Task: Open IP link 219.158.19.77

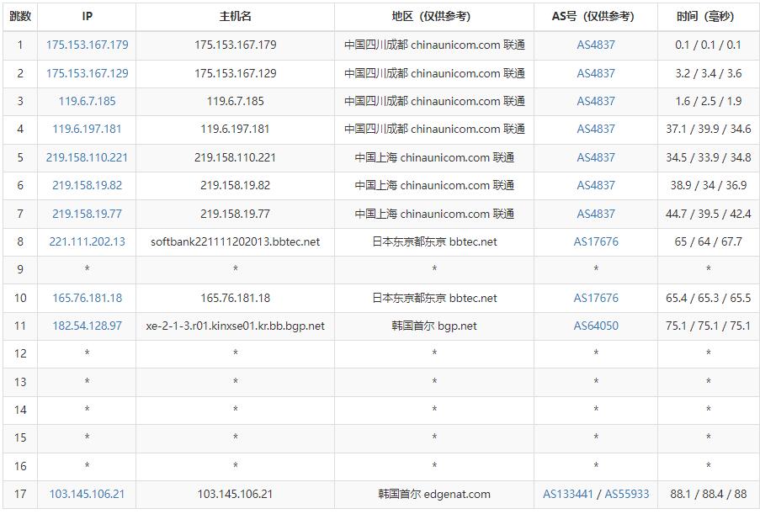Action: tap(88, 214)
